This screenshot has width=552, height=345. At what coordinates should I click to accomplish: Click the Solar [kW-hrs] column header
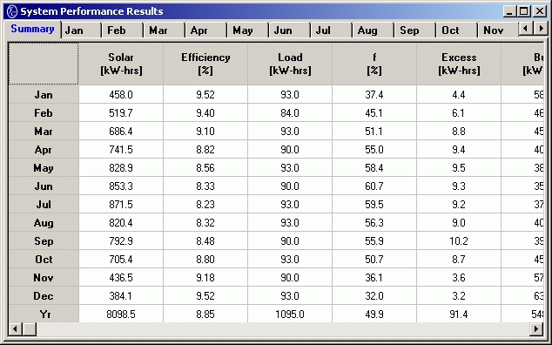121,64
